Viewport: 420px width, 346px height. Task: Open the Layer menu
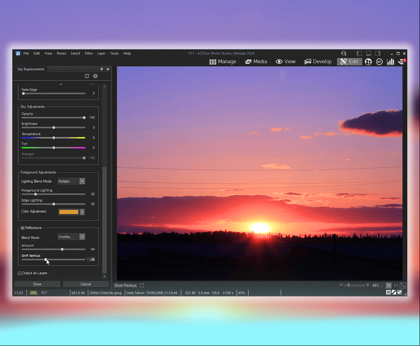(101, 53)
